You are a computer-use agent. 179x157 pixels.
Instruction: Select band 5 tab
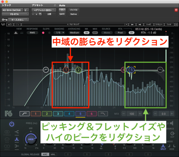coord(81,114)
